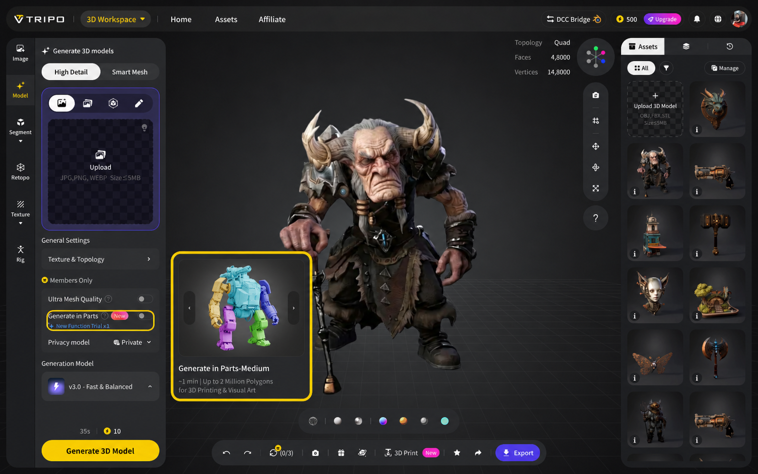Open the Retopo tool in sidebar
The height and width of the screenshot is (474, 758).
point(20,172)
